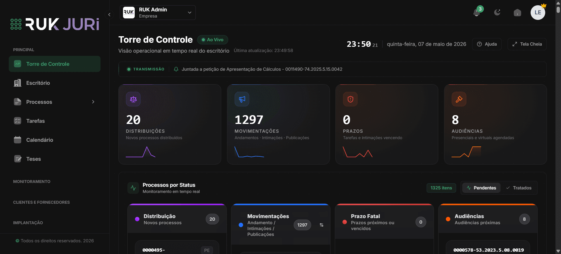Click the megaphone icon on Movimentações card
This screenshot has width=561, height=254.
click(x=242, y=99)
